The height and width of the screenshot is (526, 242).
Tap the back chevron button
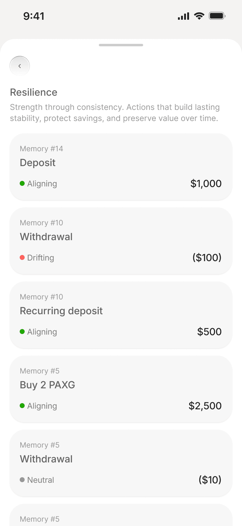tap(20, 66)
